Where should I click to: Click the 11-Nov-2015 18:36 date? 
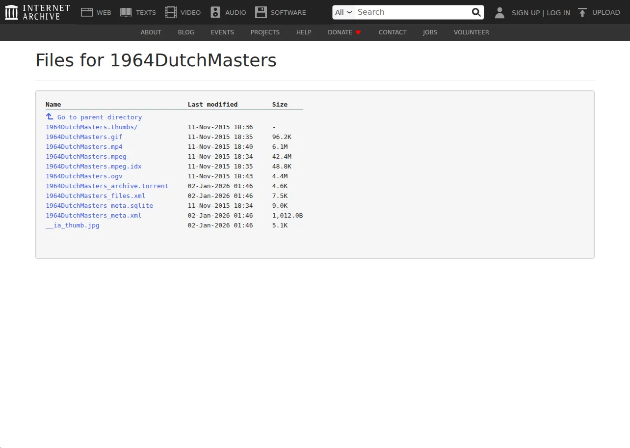[x=220, y=127]
